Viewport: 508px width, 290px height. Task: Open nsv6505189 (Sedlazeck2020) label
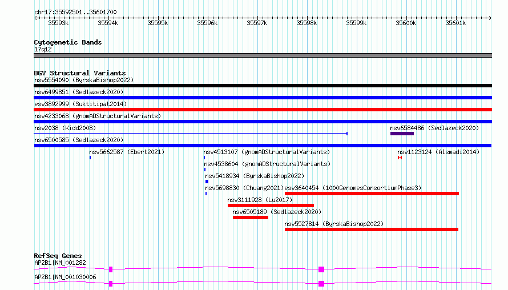(277, 212)
